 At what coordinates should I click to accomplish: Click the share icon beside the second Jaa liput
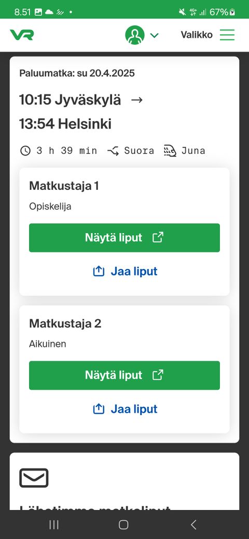point(99,409)
